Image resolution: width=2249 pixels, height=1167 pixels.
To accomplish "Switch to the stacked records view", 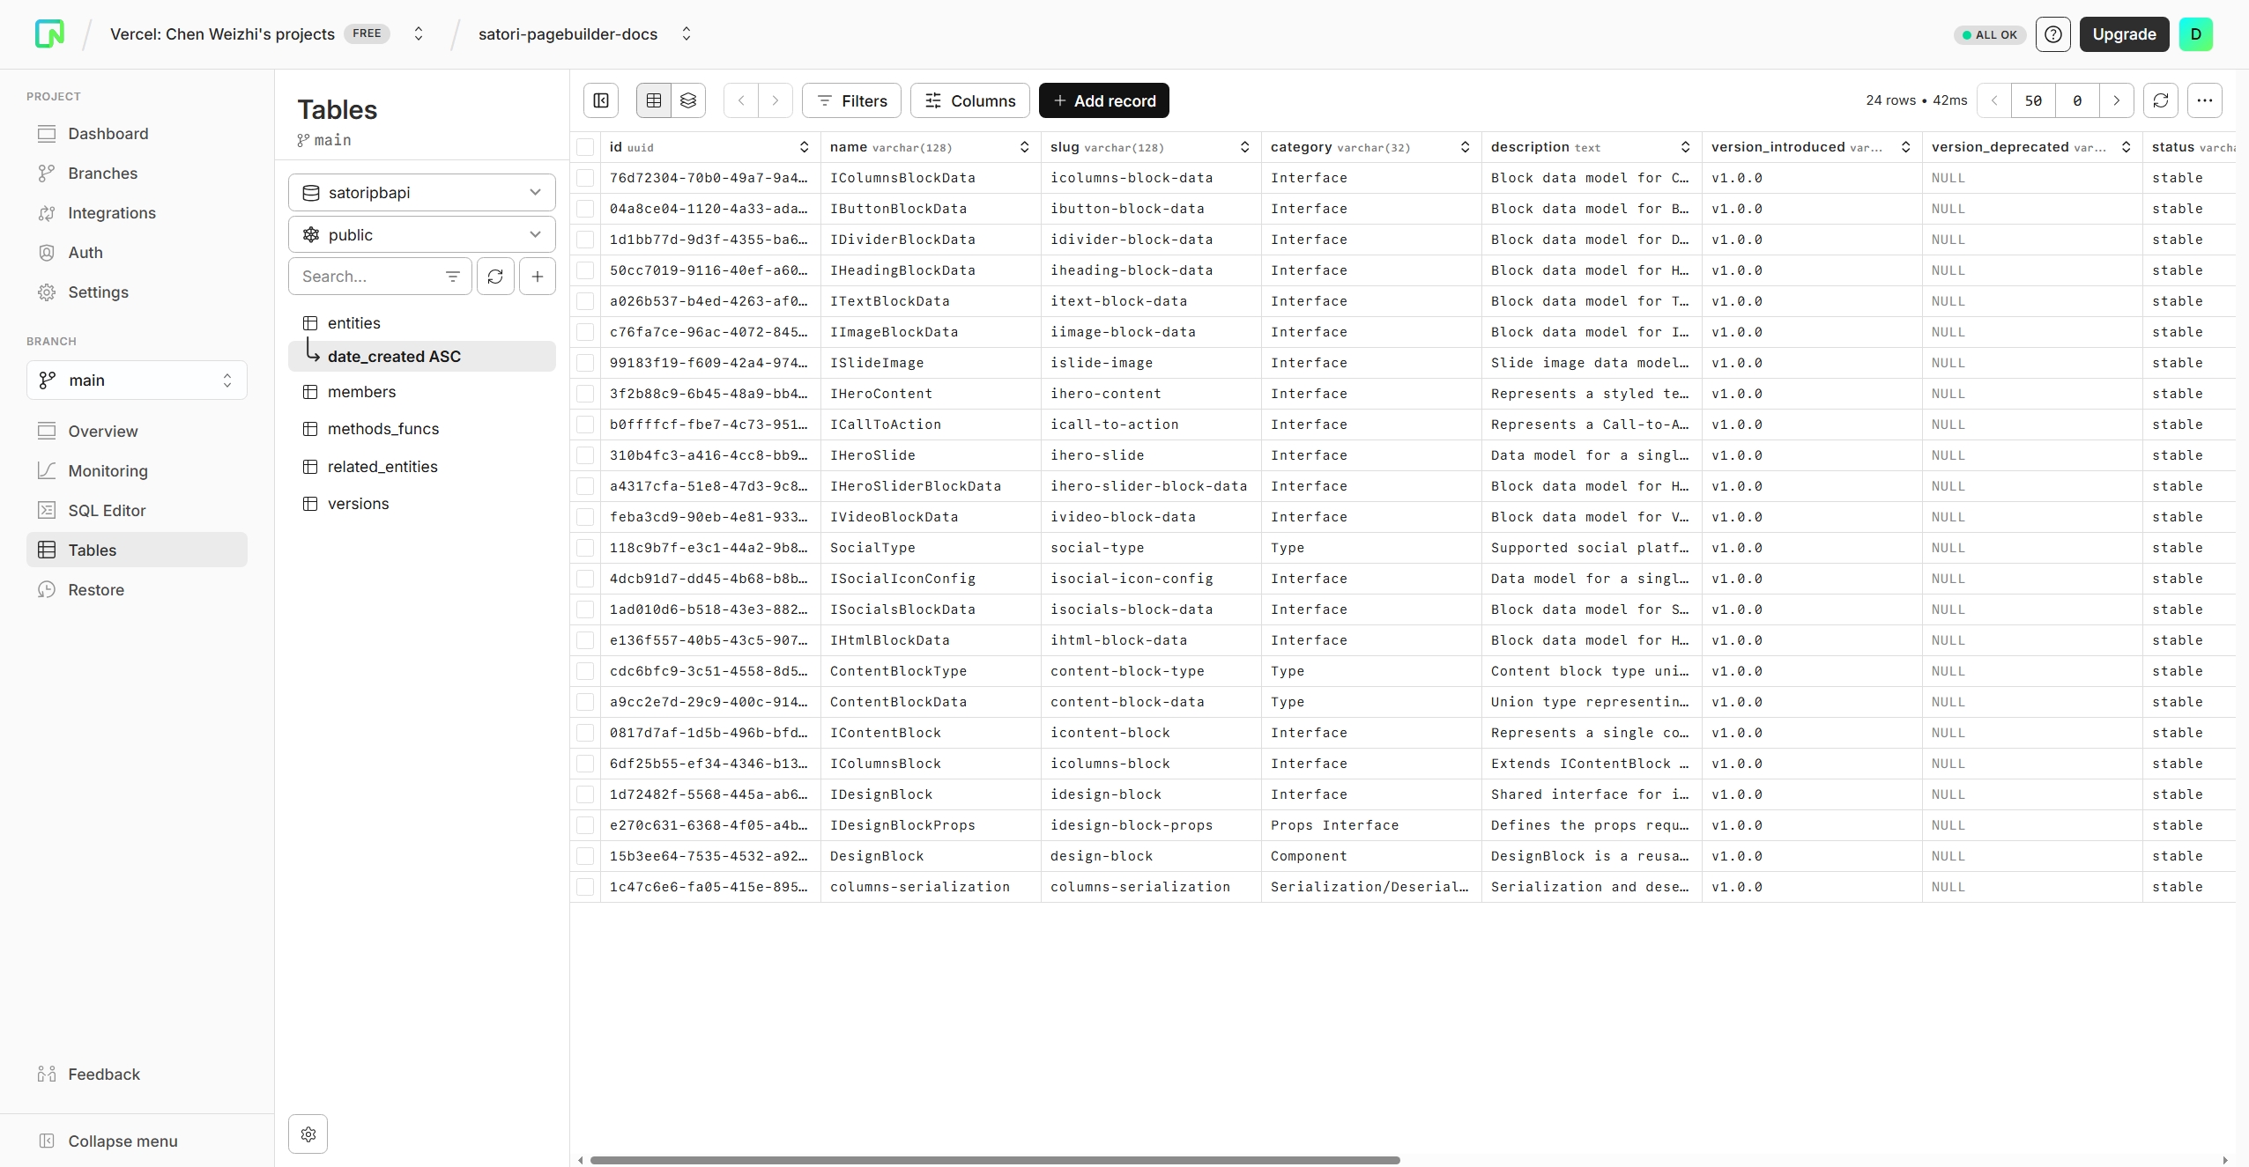I will coord(688,100).
